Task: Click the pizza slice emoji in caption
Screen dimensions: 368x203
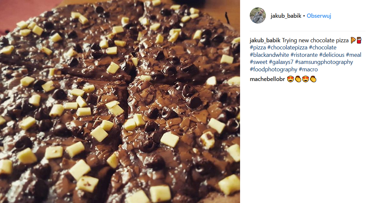Action: (x=353, y=40)
